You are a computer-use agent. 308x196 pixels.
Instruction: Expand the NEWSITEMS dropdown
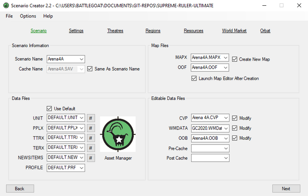(x=81, y=158)
